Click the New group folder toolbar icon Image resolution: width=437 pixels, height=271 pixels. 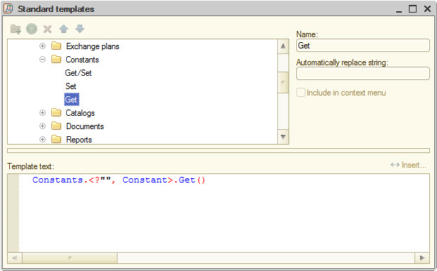[x=15, y=29]
